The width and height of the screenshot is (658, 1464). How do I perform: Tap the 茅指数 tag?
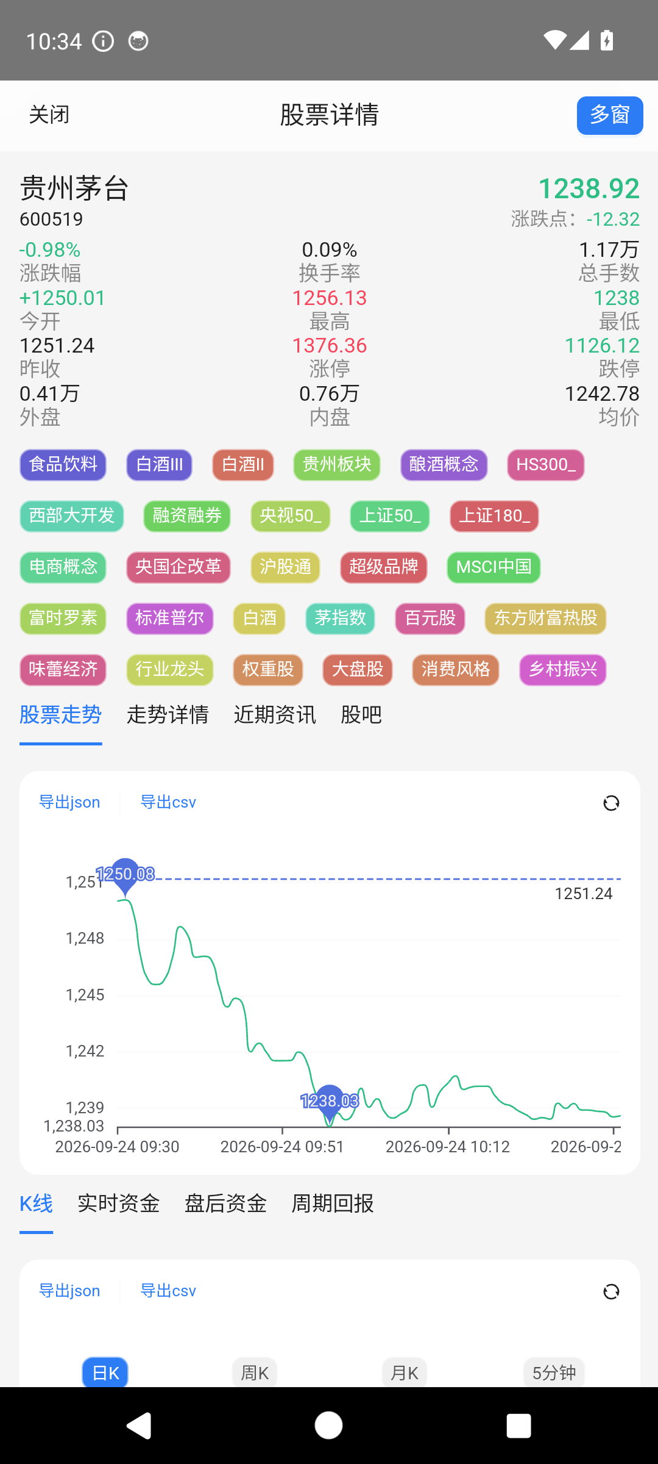[340, 619]
